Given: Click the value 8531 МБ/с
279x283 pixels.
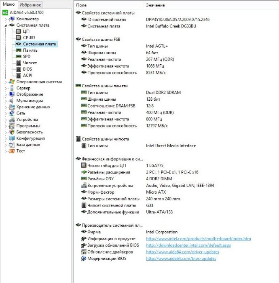Looking at the screenshot, I should point(156,72).
